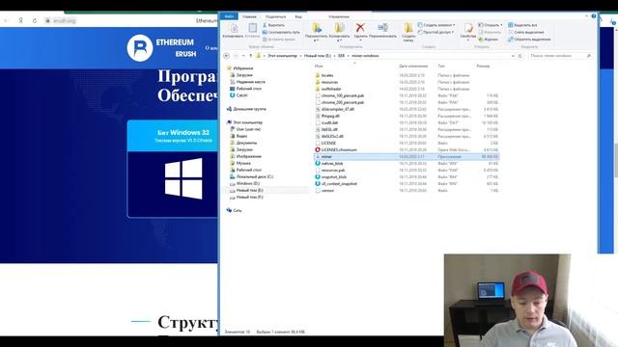Image resolution: width=618 pixels, height=347 pixels.
Task: Click Cut (Вырезать) in the ribbon
Action: (273, 25)
